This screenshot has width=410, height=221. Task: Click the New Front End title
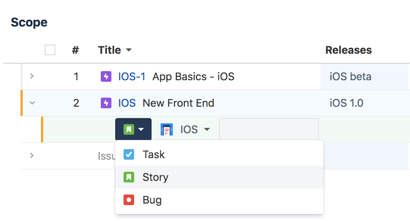[178, 103]
